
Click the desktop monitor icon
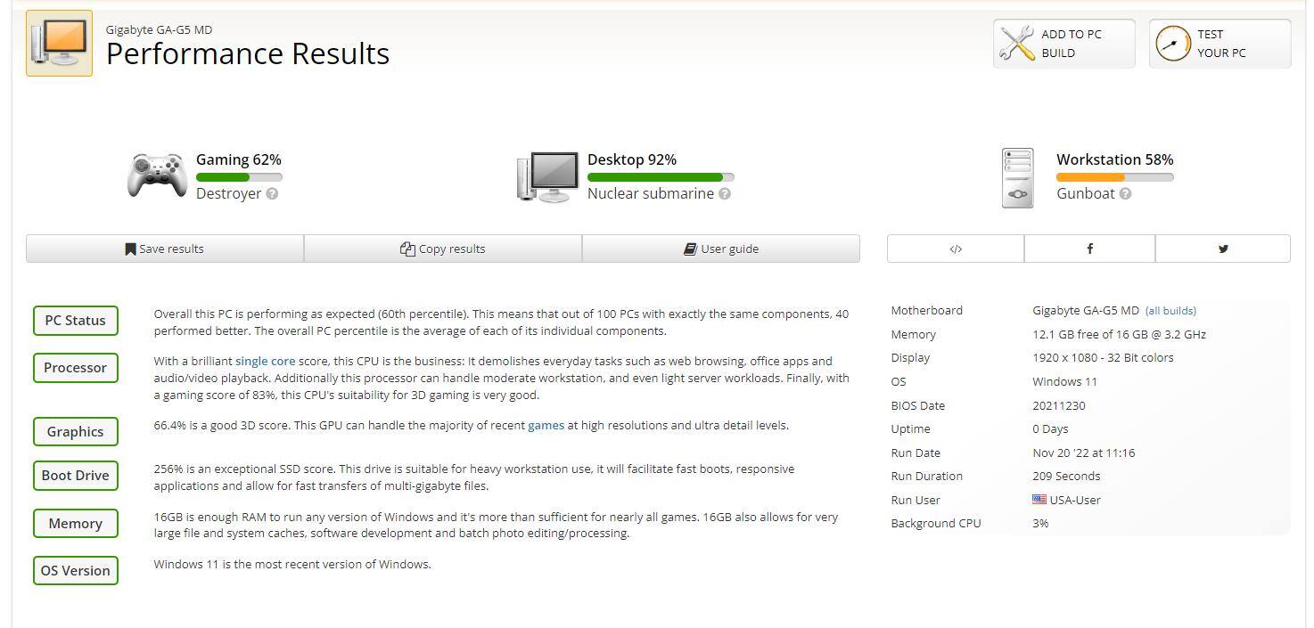(x=547, y=176)
